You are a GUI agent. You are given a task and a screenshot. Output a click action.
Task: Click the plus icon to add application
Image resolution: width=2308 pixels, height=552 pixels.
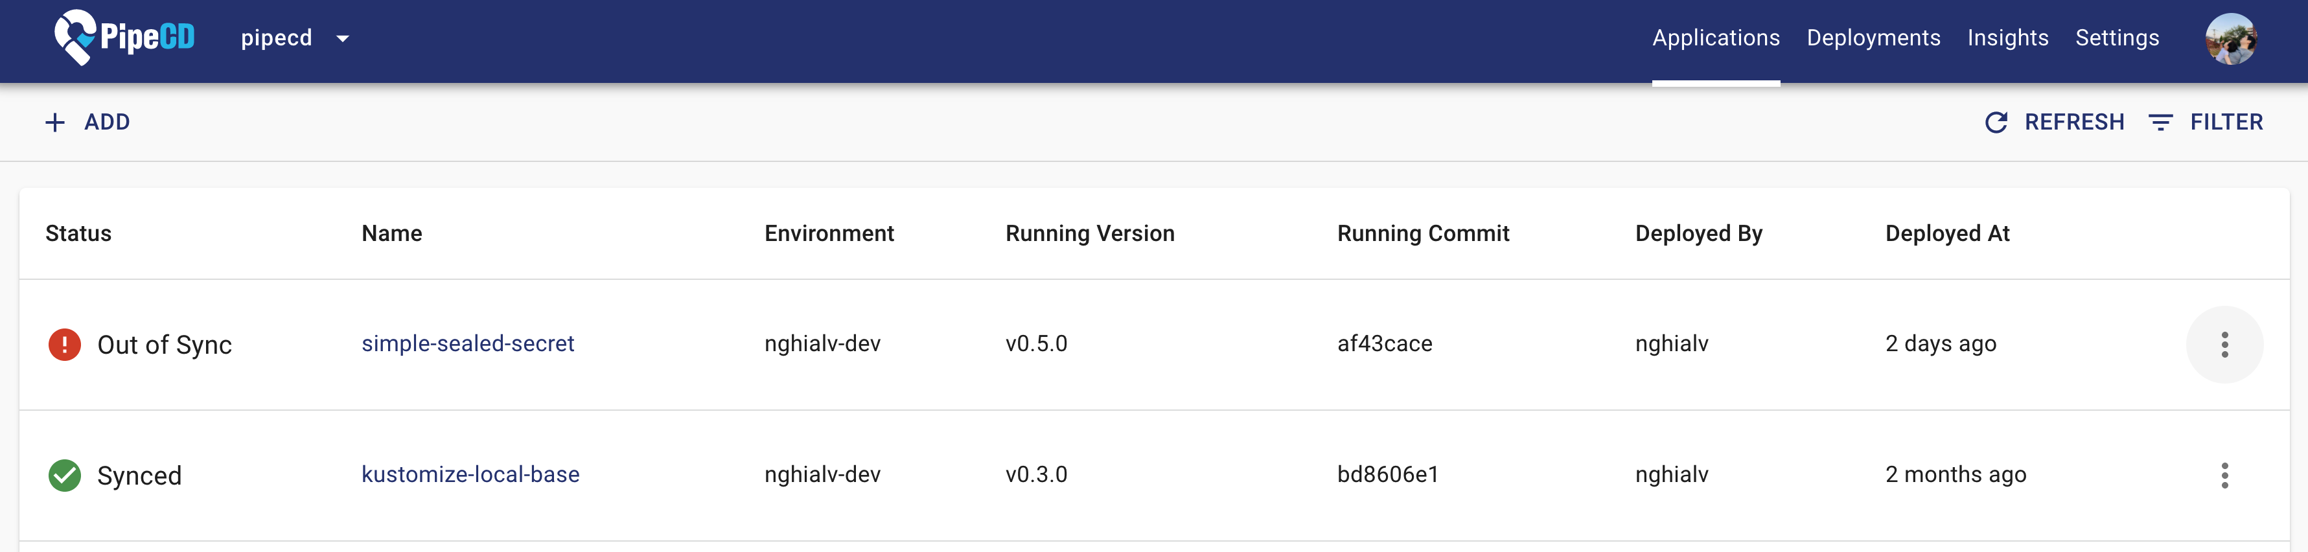[56, 122]
